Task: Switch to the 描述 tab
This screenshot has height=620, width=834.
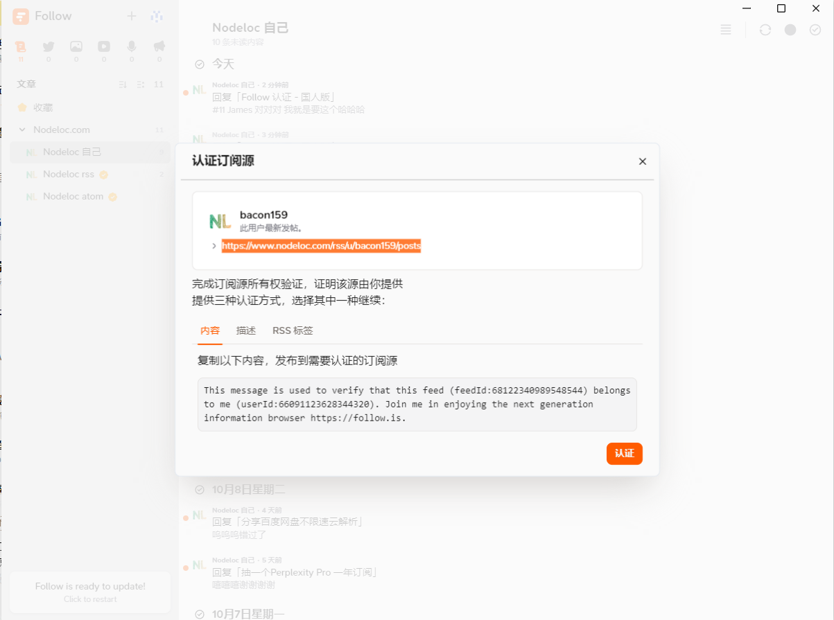Action: coord(246,330)
